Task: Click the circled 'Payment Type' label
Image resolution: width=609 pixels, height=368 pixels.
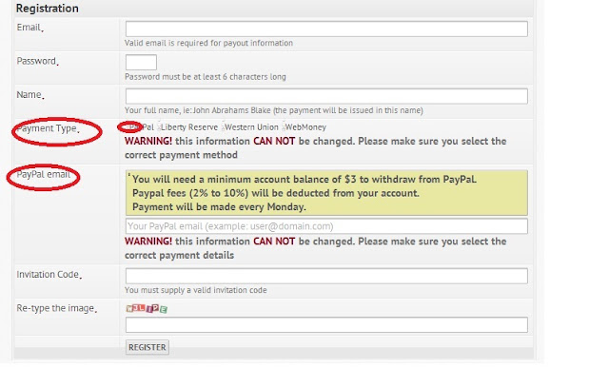Action: (x=48, y=128)
